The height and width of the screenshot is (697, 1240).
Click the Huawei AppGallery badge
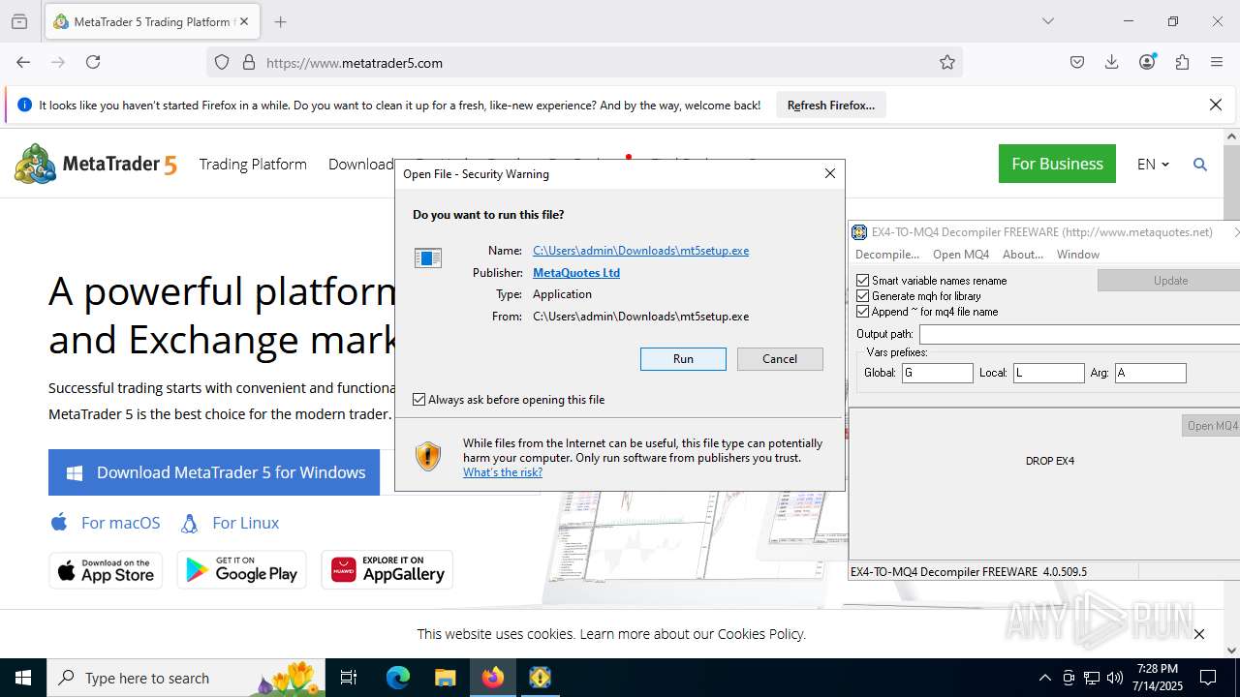(387, 570)
